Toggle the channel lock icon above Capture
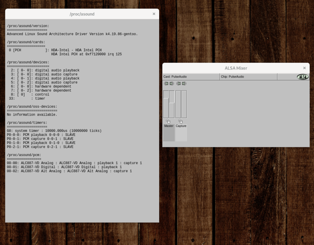The height and width of the screenshot is (245, 314). tap(180, 121)
